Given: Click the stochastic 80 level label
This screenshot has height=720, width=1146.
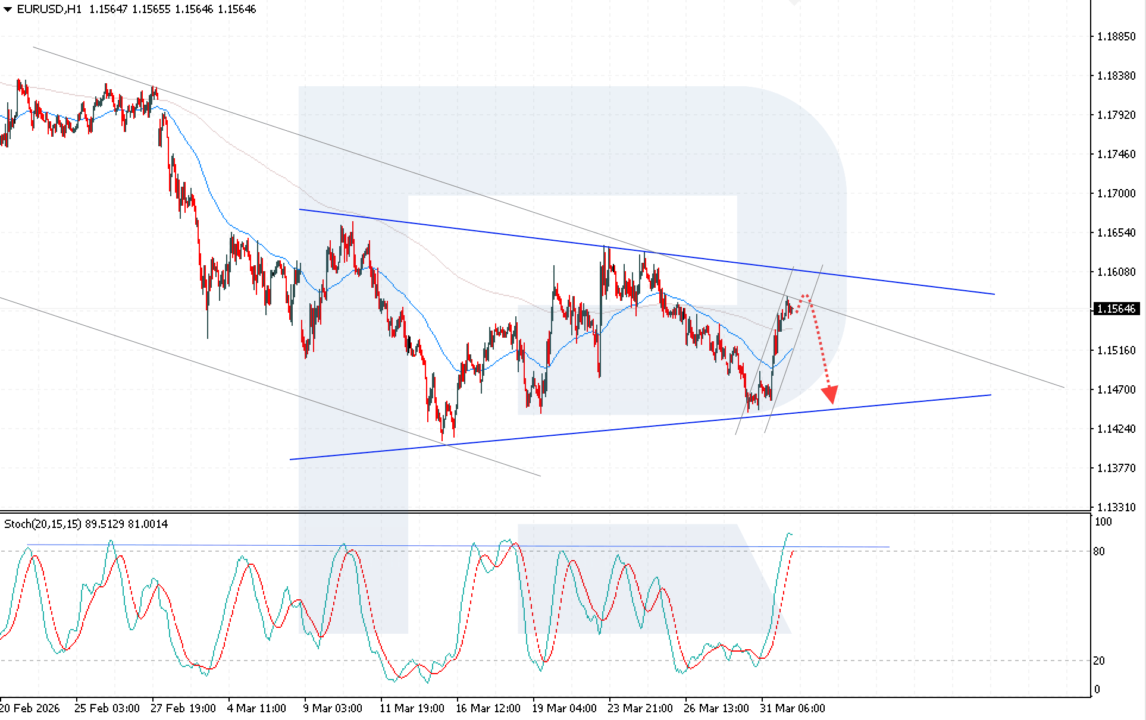Looking at the screenshot, I should [1099, 551].
